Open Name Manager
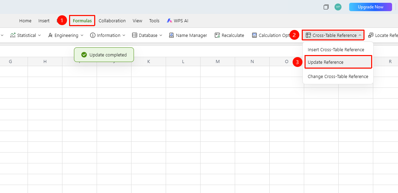This screenshot has width=398, height=193. click(188, 35)
